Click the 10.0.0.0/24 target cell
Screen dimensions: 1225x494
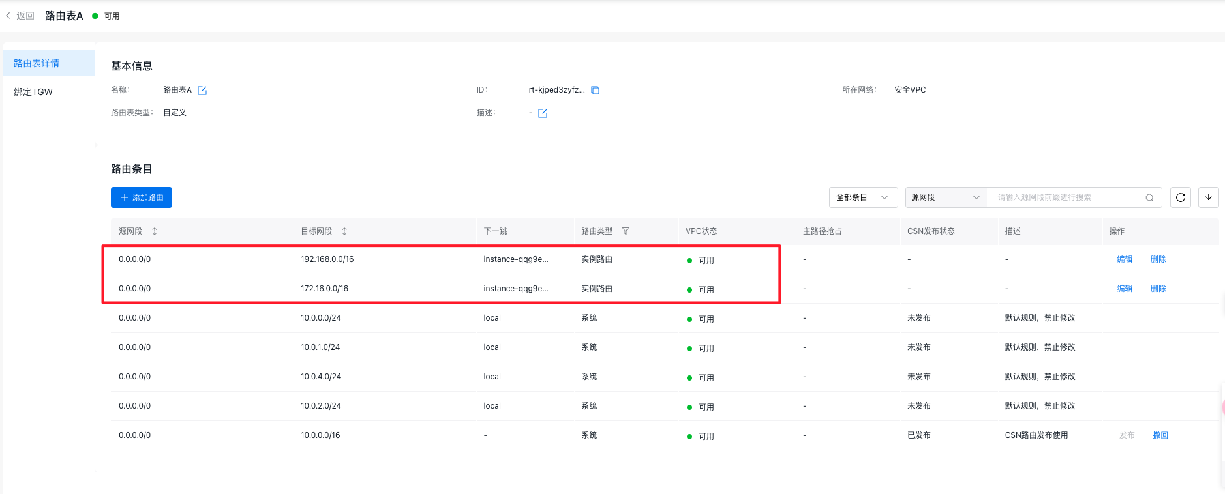(x=321, y=318)
